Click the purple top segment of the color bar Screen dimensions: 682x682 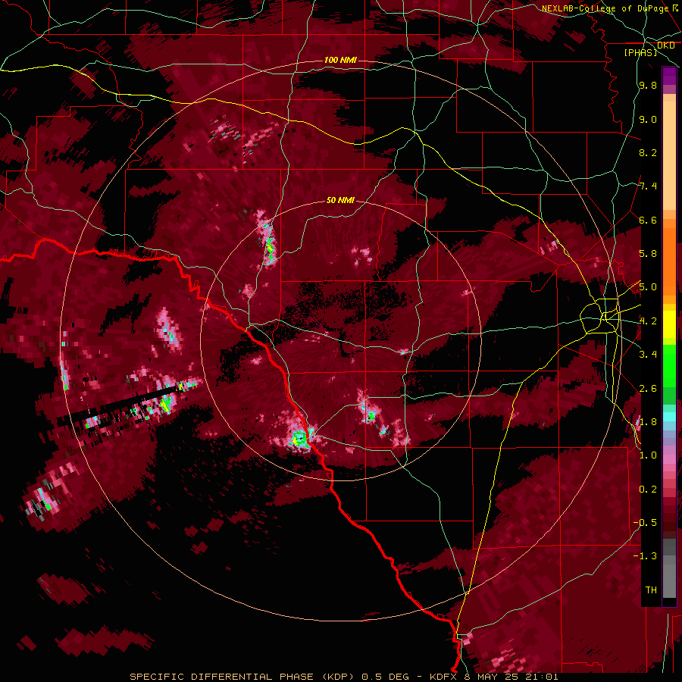pyautogui.click(x=669, y=77)
